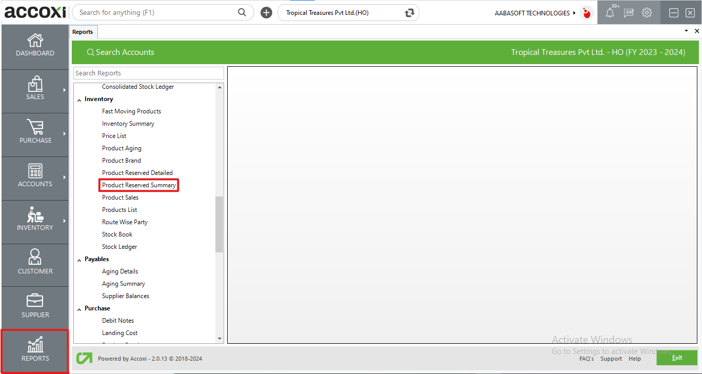The width and height of the screenshot is (702, 374).
Task: Collapse the Payables reports section
Action: pyautogui.click(x=80, y=259)
